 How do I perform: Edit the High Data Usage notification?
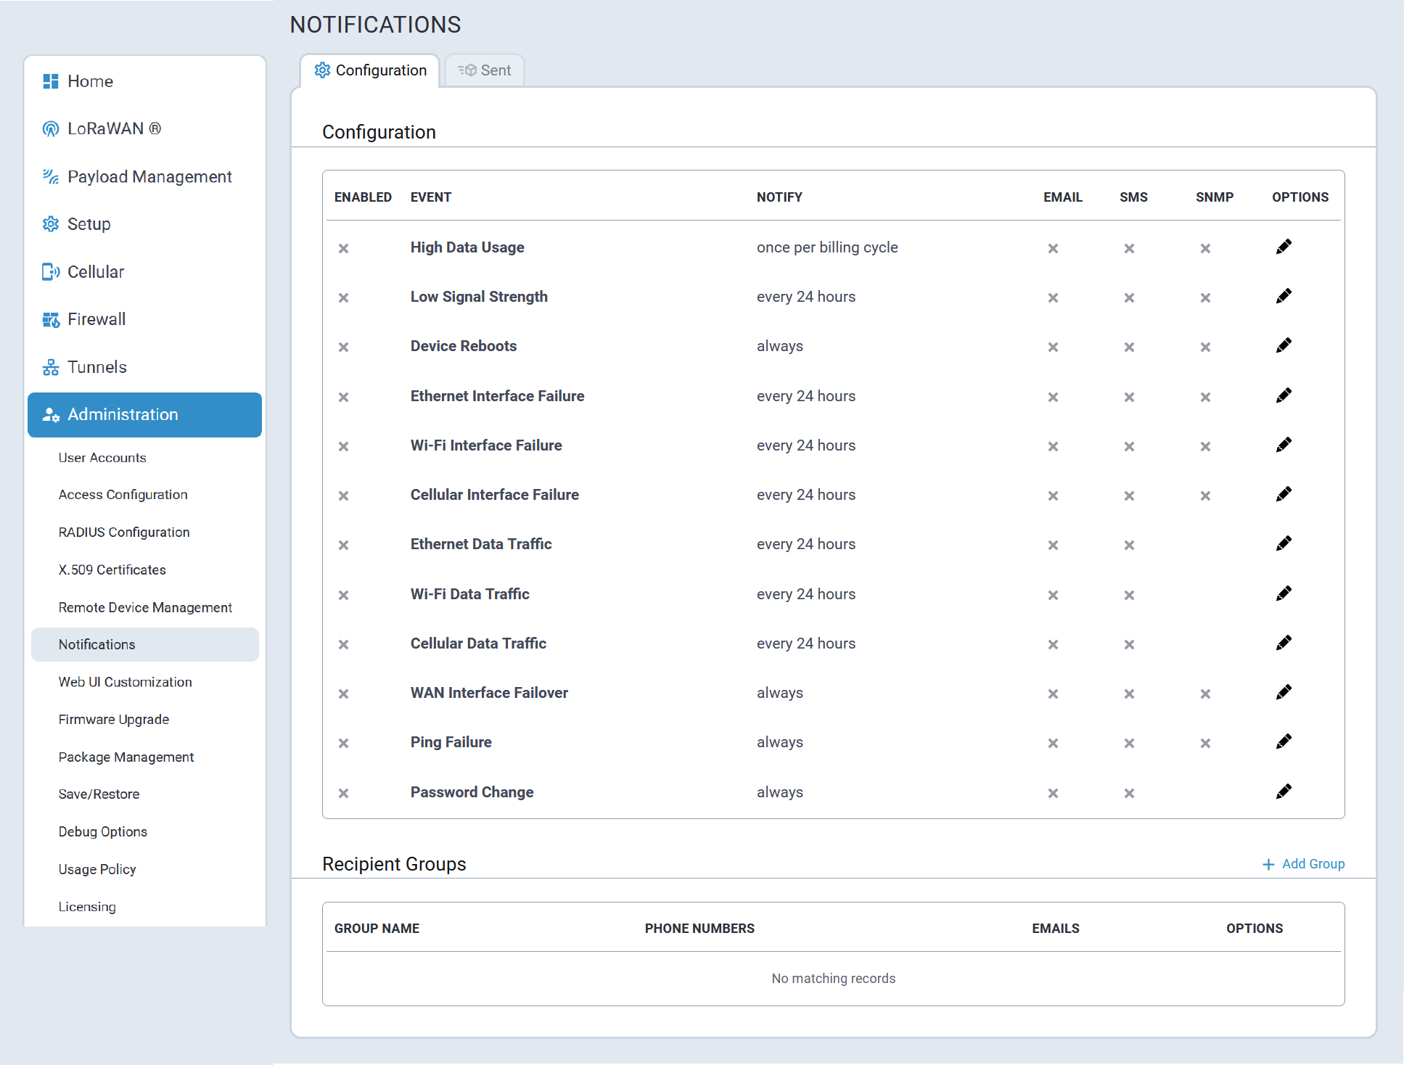[x=1283, y=247]
